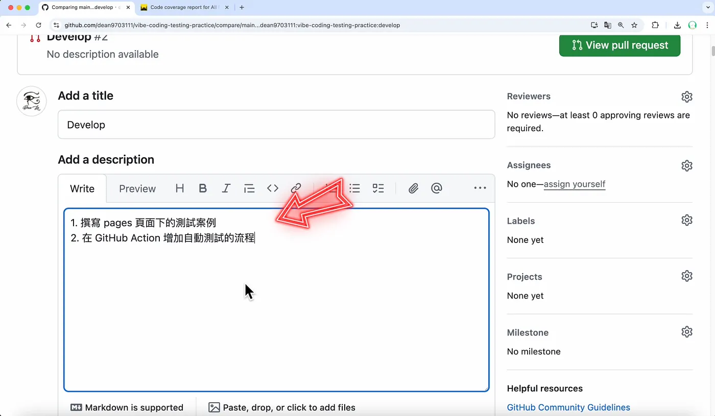Open GitHub Community Guidelines link
The image size is (715, 416).
[568, 407]
